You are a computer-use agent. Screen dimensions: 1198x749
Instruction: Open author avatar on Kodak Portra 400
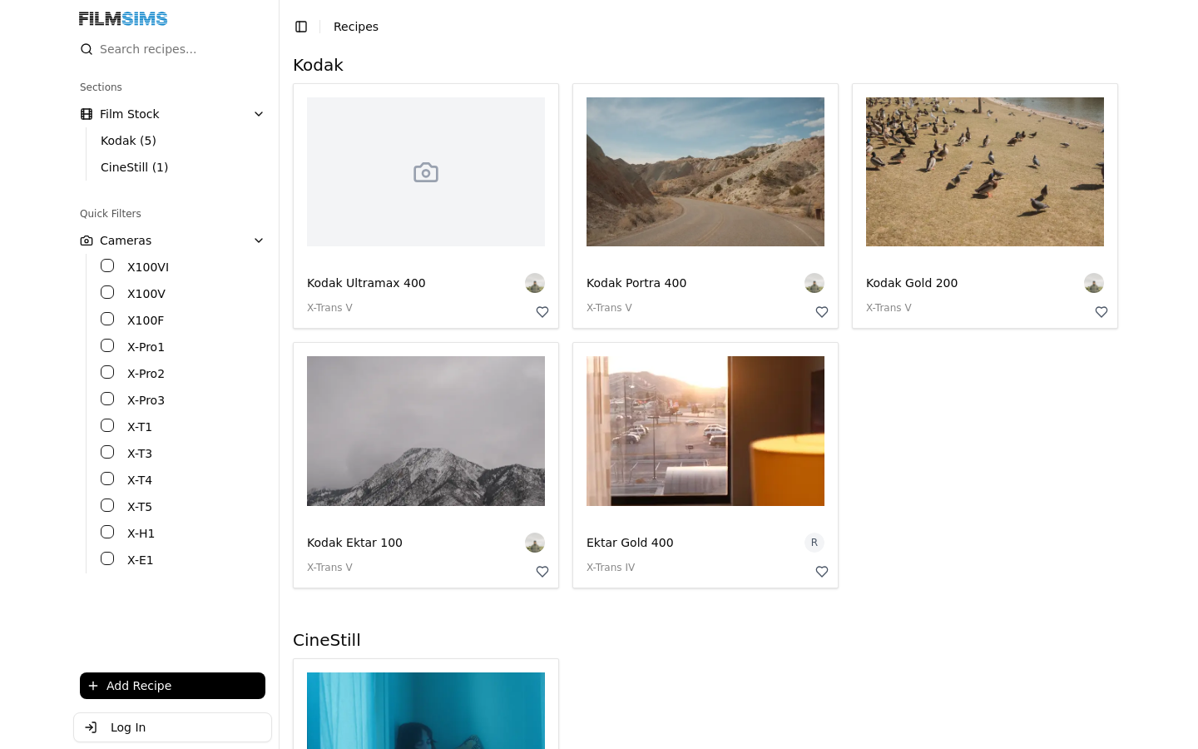(x=814, y=283)
